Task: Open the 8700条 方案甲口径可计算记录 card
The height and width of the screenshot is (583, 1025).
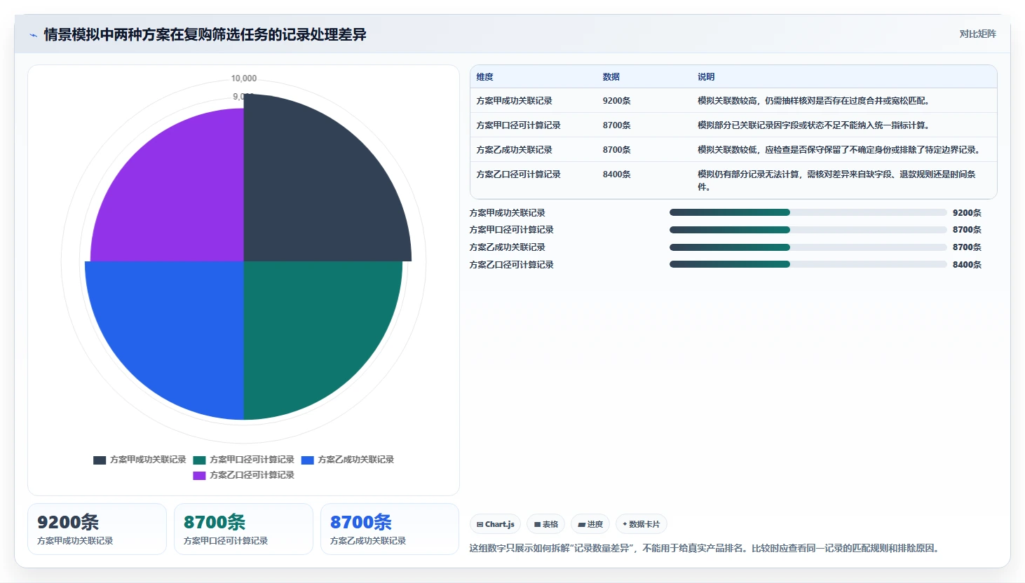Action: click(x=243, y=529)
